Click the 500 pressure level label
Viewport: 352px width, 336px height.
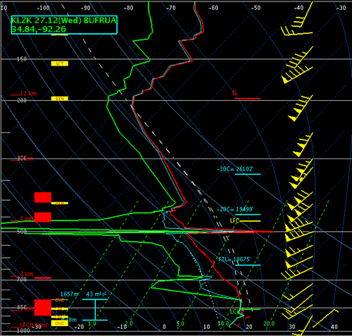point(22,232)
